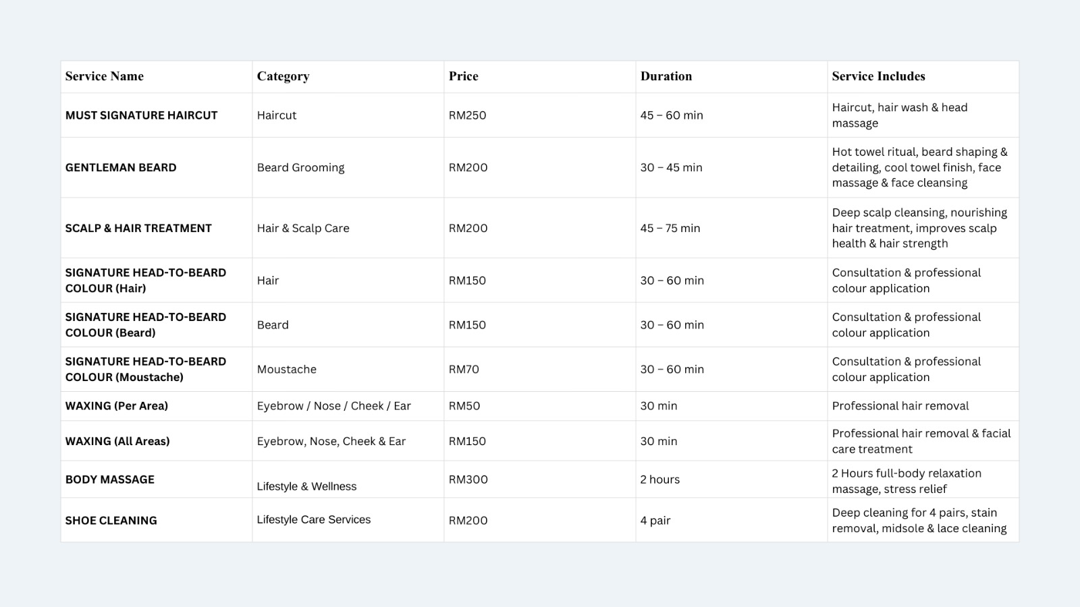Click the Price column header
The height and width of the screenshot is (607, 1080).
click(x=463, y=76)
